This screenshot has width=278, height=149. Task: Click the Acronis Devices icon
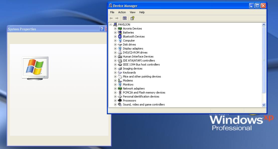tap(120, 28)
